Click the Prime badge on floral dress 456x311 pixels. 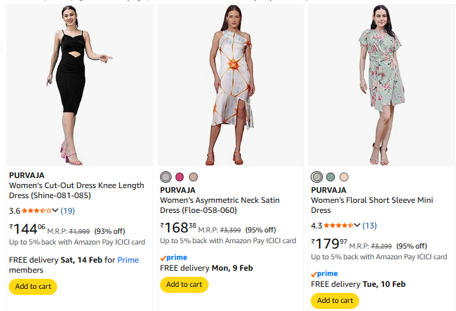coord(324,273)
